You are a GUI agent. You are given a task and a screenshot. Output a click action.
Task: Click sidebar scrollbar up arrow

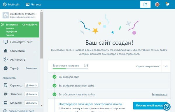pyautogui.click(x=41, y=11)
